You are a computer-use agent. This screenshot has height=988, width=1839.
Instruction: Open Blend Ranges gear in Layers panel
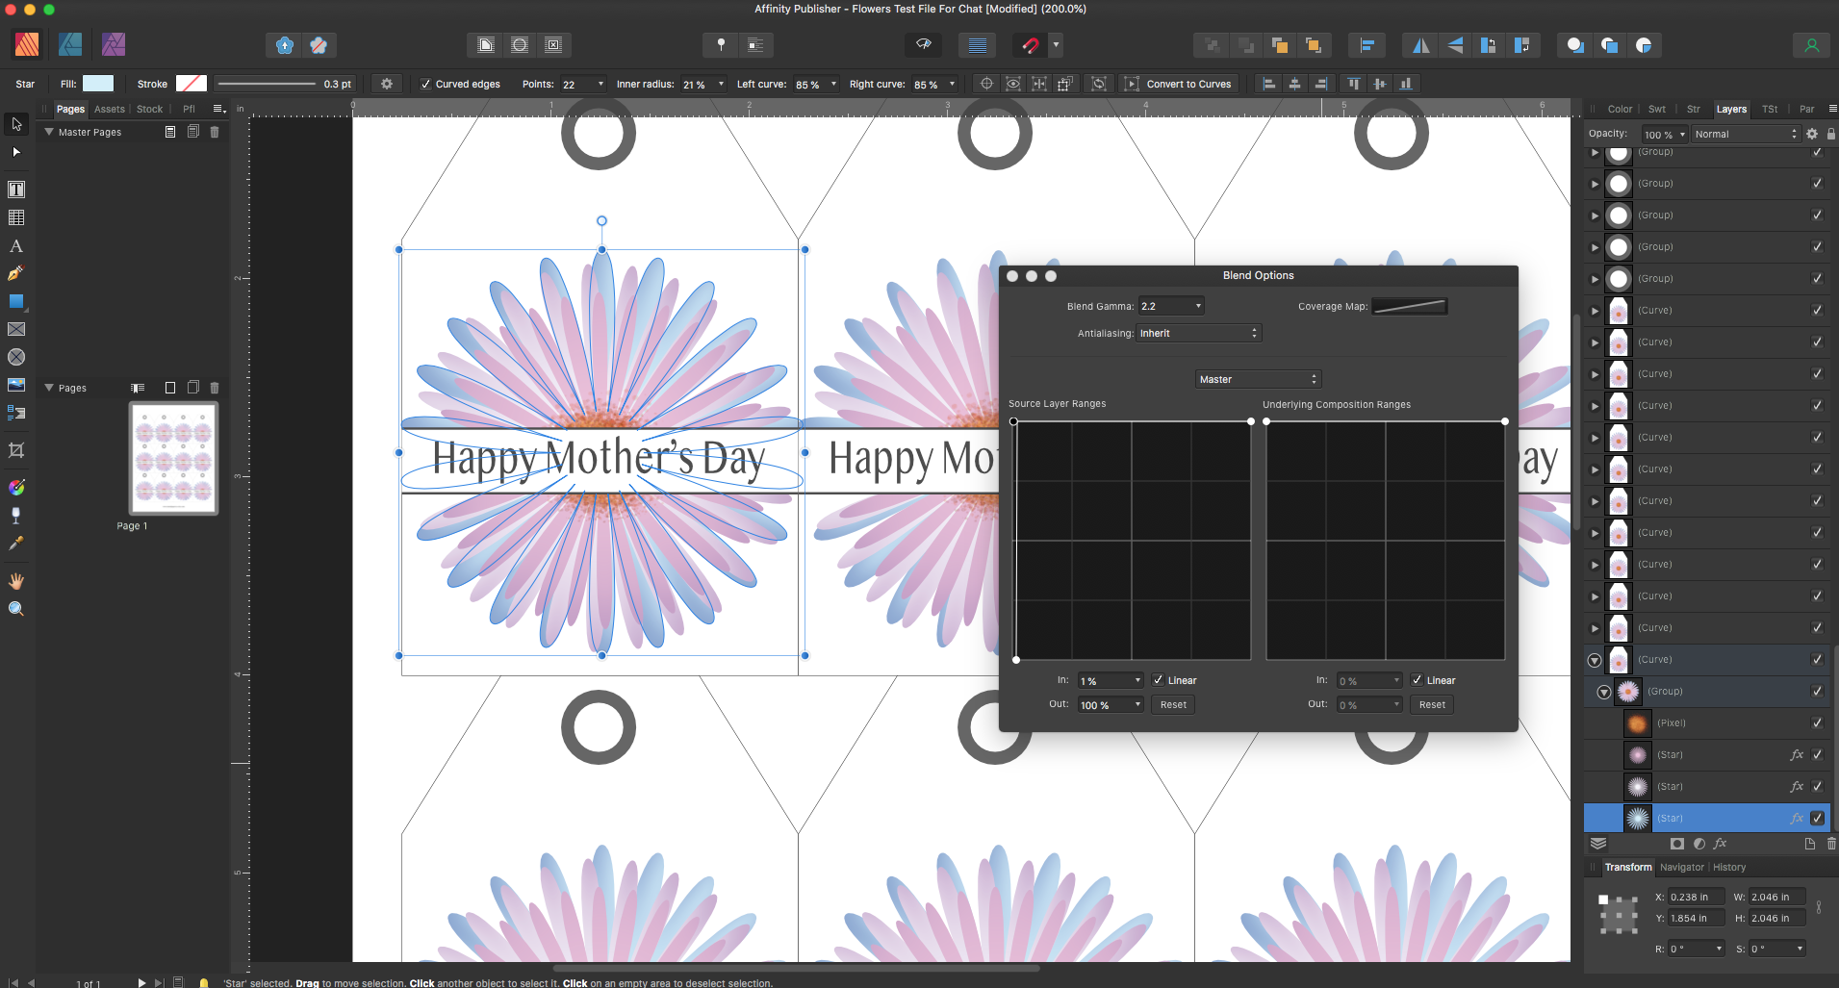(x=1812, y=134)
